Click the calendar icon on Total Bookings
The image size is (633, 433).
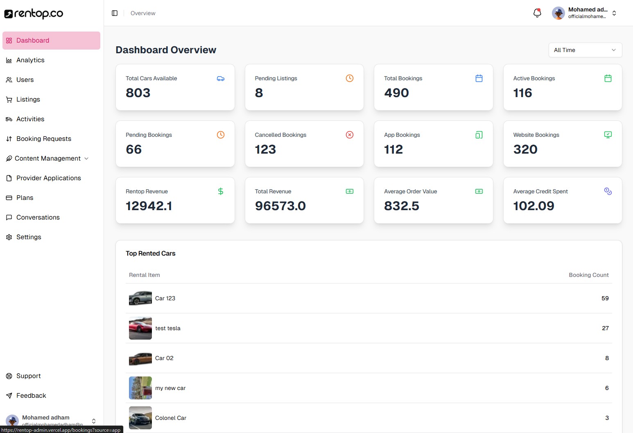[x=479, y=78]
